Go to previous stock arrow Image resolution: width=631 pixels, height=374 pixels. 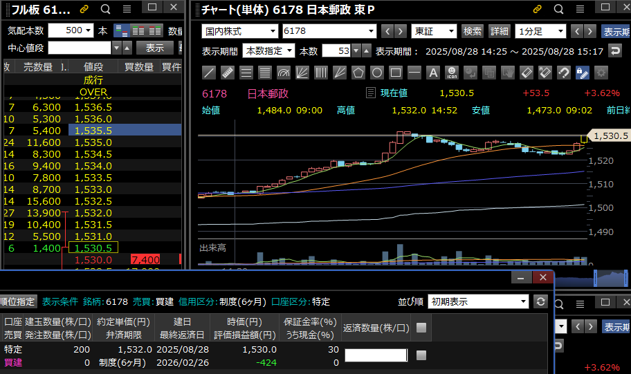coord(387,31)
